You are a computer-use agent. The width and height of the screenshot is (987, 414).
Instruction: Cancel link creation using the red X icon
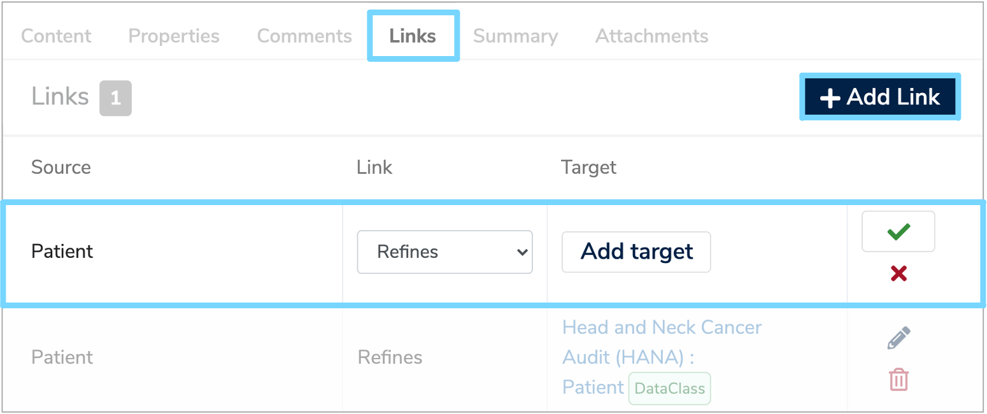point(898,273)
